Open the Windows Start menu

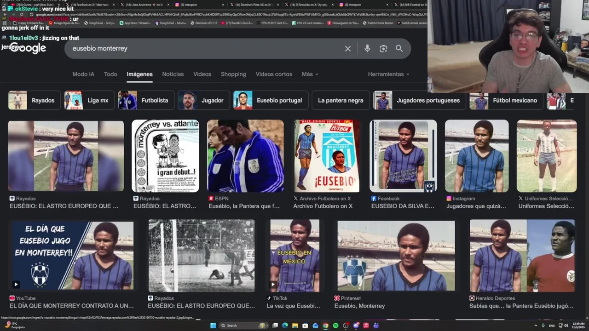[213, 325]
